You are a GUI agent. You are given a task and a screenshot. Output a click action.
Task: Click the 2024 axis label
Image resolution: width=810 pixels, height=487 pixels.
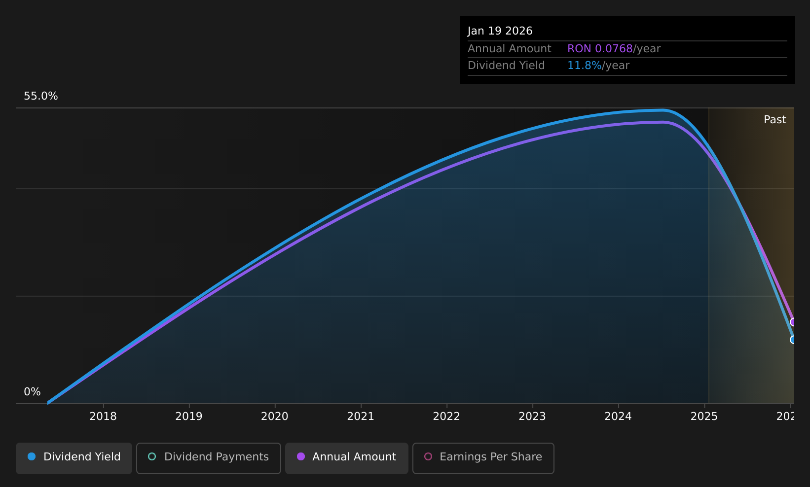[618, 417]
